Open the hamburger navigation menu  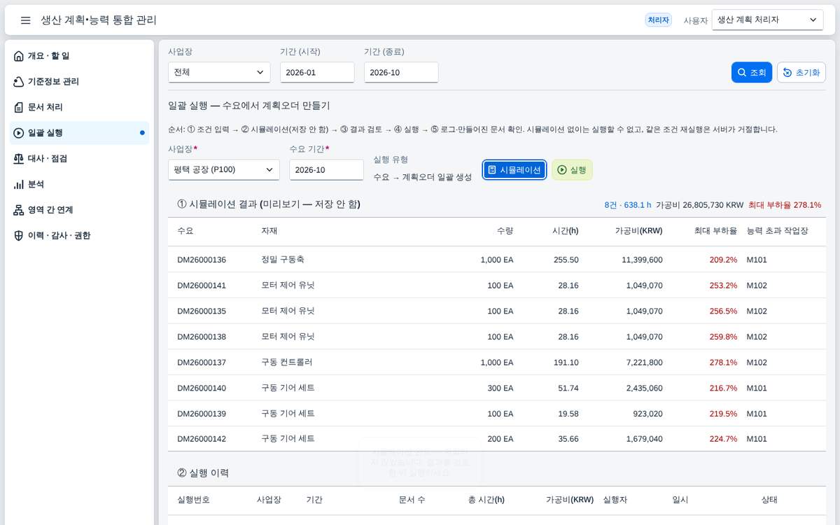(x=26, y=20)
